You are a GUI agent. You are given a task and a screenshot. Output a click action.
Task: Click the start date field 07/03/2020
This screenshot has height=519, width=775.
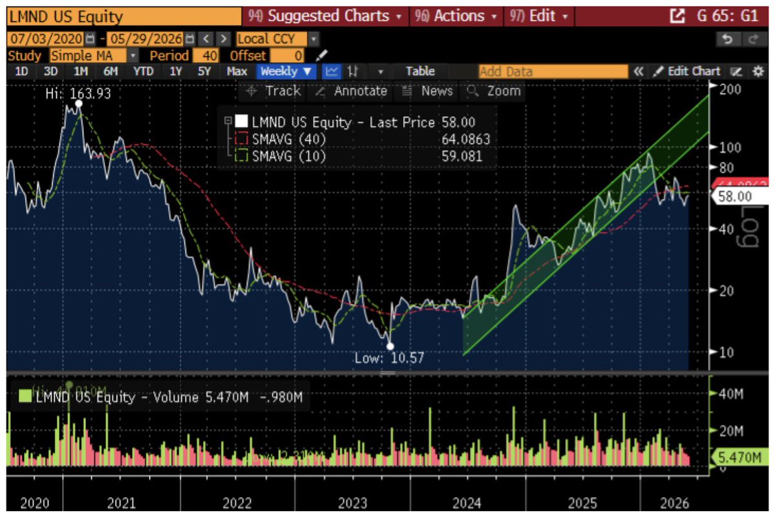(47, 39)
